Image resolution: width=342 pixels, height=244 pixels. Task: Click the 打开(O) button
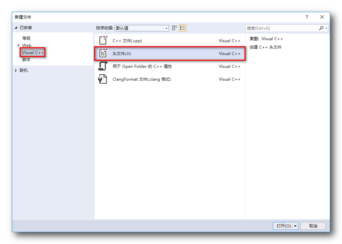click(x=283, y=226)
